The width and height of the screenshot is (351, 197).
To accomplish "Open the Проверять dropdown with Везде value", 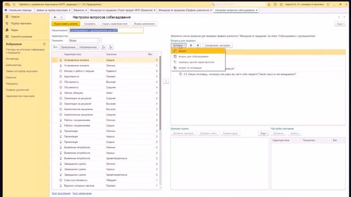I will [x=100, y=40].
